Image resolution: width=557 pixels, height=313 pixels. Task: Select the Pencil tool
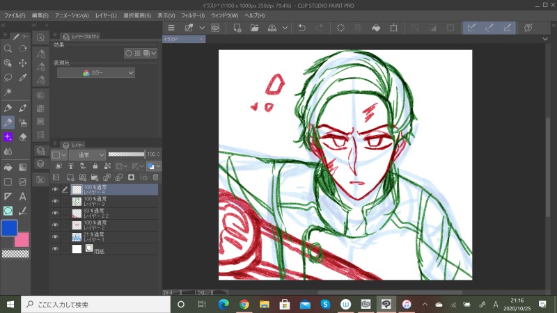pos(8,122)
